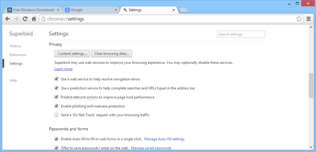Click the Privacy section heading
This screenshot has width=316, height=152.
[56, 44]
